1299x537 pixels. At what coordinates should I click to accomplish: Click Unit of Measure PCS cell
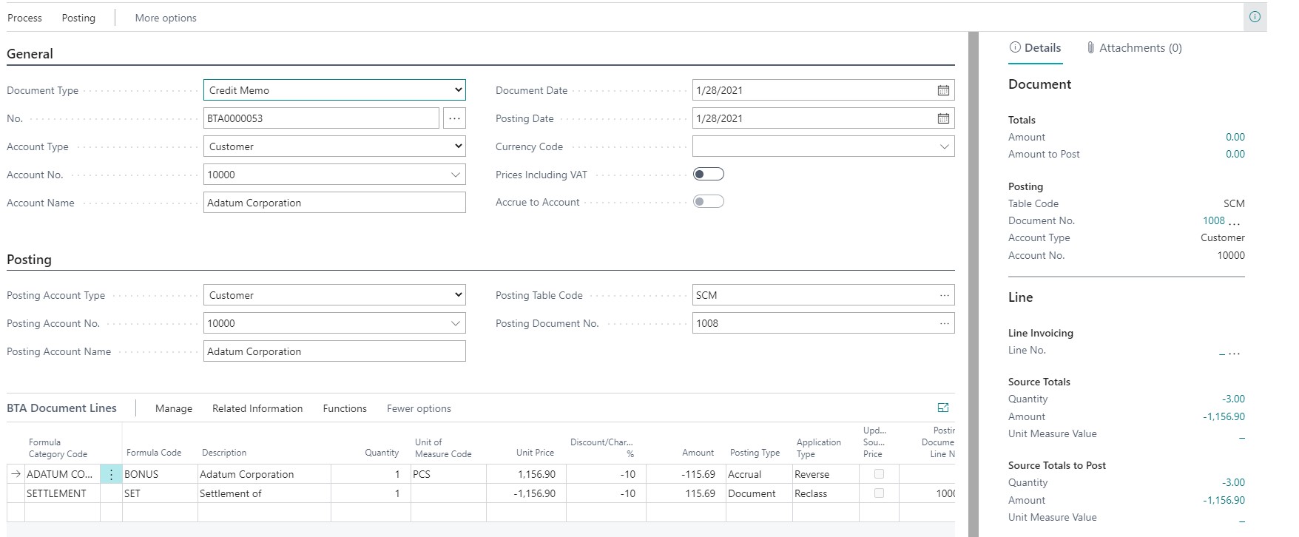pyautogui.click(x=448, y=474)
